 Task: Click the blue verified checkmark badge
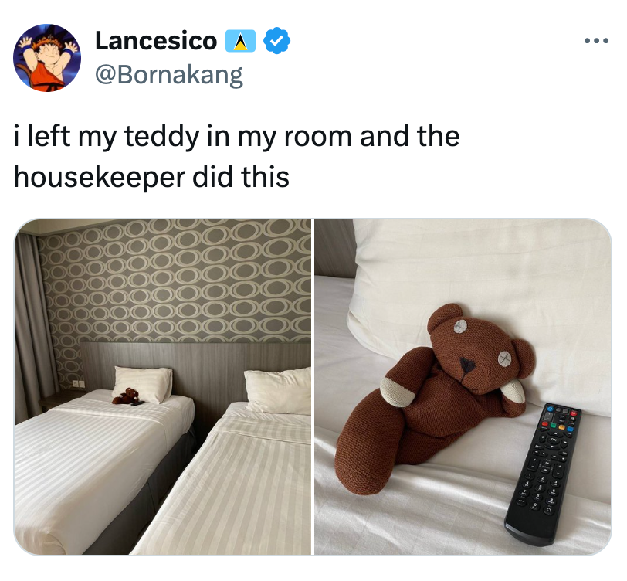pos(277,41)
